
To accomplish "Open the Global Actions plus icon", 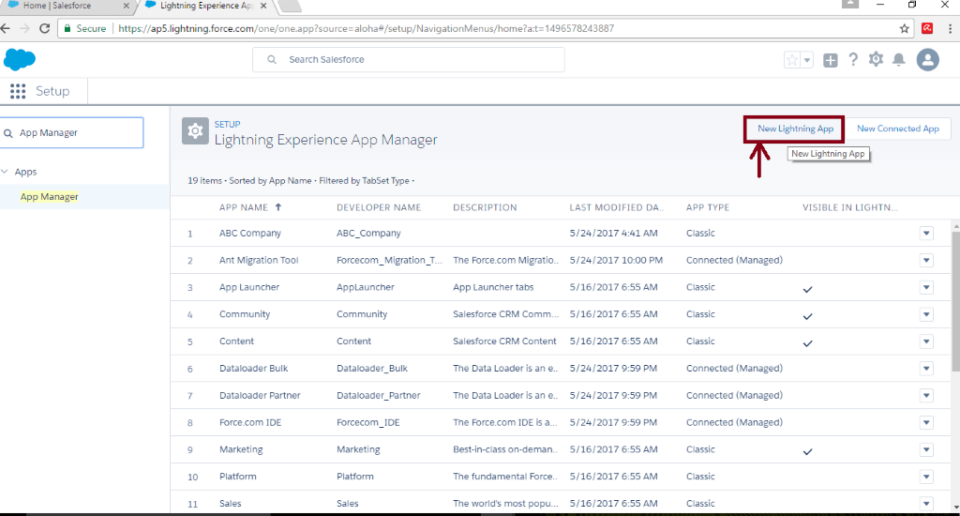I will click(831, 60).
